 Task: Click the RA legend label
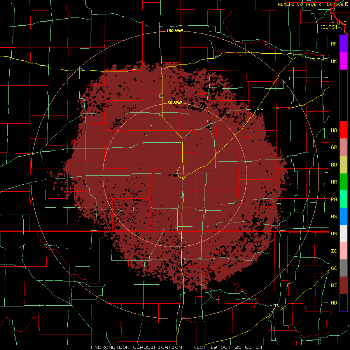[x=334, y=199]
